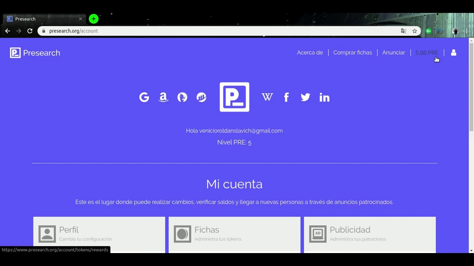Open new tab with green plus button
The width and height of the screenshot is (474, 266).
[x=94, y=19]
